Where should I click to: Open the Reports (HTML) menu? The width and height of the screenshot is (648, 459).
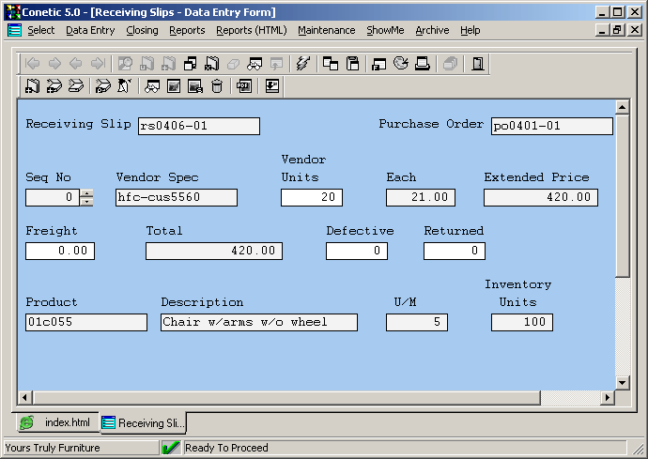pyautogui.click(x=251, y=30)
